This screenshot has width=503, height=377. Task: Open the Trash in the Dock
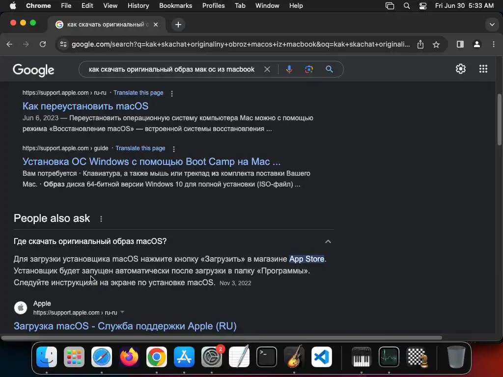click(456, 357)
